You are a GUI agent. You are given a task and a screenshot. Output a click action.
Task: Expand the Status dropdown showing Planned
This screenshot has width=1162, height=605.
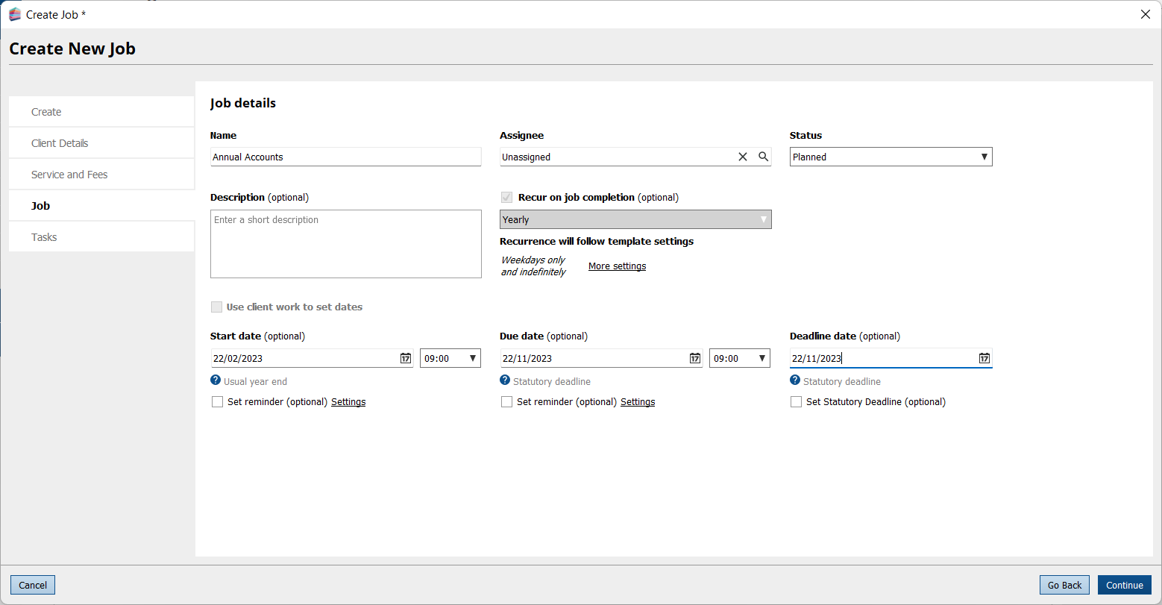891,157
